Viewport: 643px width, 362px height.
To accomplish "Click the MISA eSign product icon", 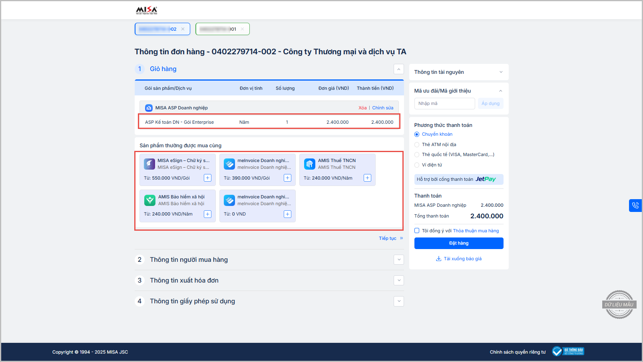I will click(x=149, y=164).
